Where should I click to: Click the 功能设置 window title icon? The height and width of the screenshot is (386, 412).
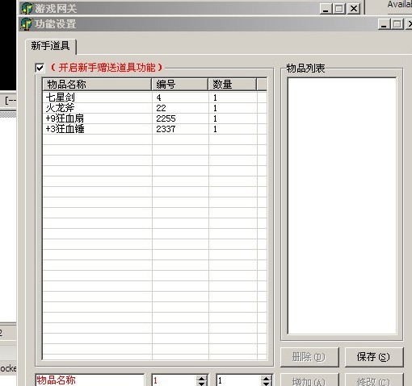(x=27, y=23)
